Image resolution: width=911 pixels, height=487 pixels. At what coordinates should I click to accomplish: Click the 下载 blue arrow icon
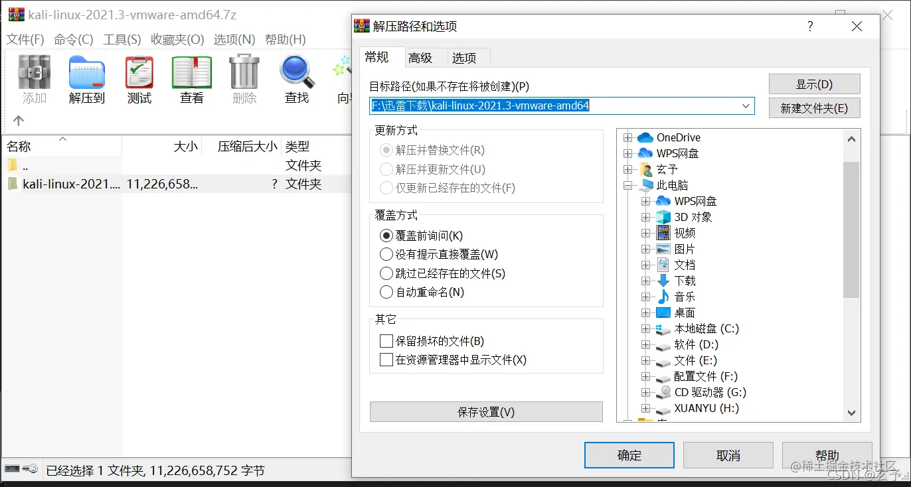click(x=663, y=281)
